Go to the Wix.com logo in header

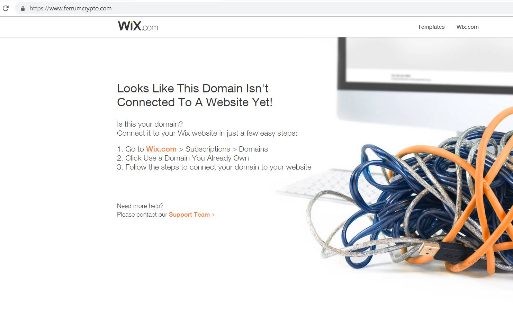pos(138,26)
